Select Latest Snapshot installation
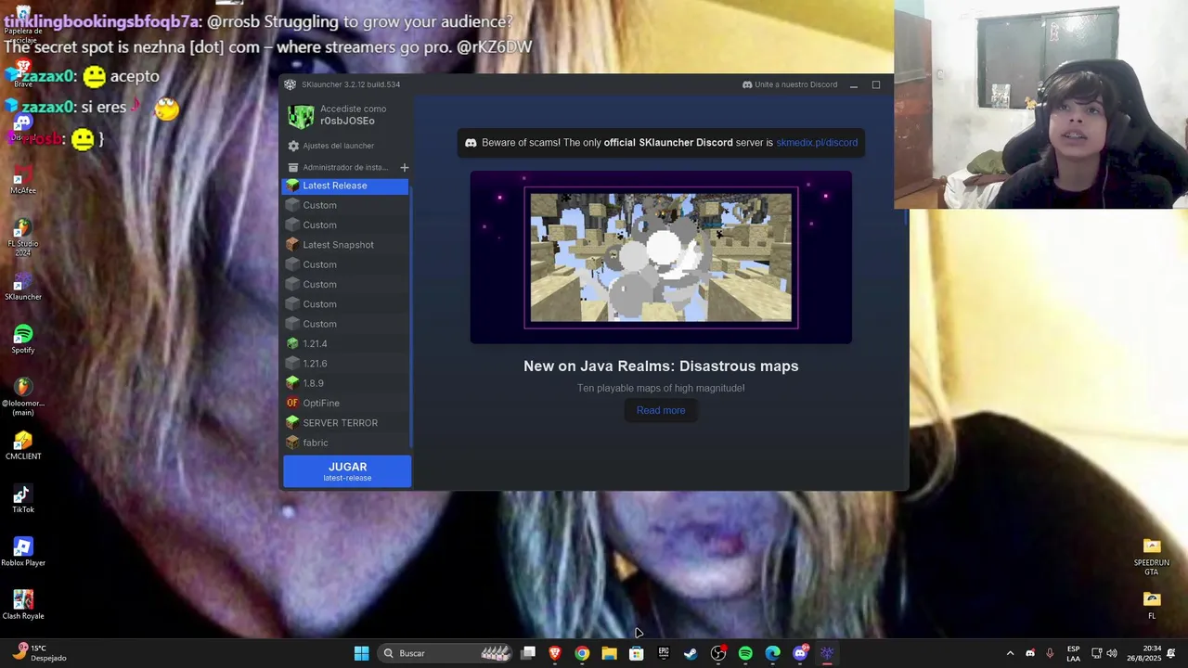The height and width of the screenshot is (668, 1188). click(x=345, y=245)
